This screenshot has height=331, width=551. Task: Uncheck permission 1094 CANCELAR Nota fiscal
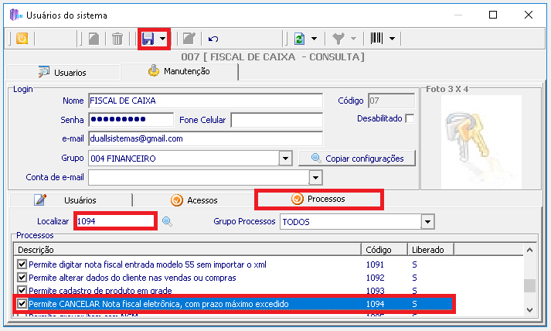tap(22, 305)
